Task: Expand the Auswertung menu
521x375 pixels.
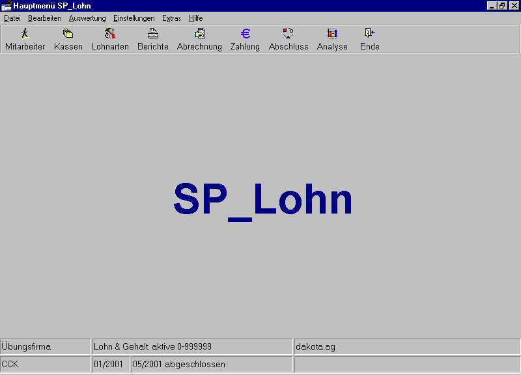Action: pos(87,18)
